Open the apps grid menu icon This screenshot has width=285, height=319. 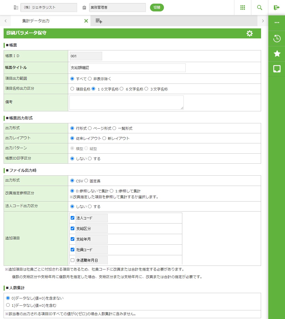coord(243,8)
